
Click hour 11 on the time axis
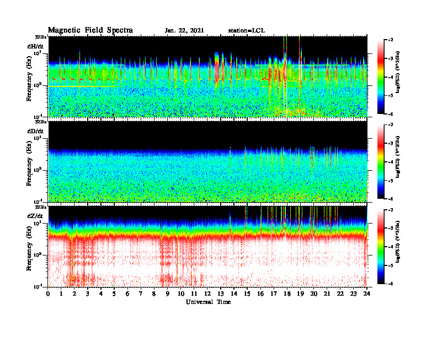click(194, 293)
